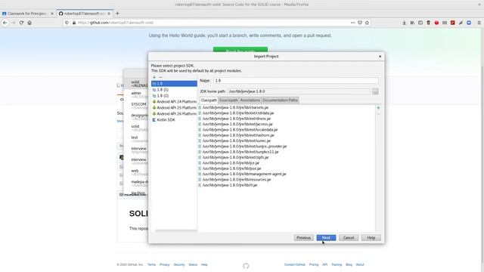The height and width of the screenshot is (272, 484).
Task: Select the rt.jar classpath entry
Action: pos(230,185)
